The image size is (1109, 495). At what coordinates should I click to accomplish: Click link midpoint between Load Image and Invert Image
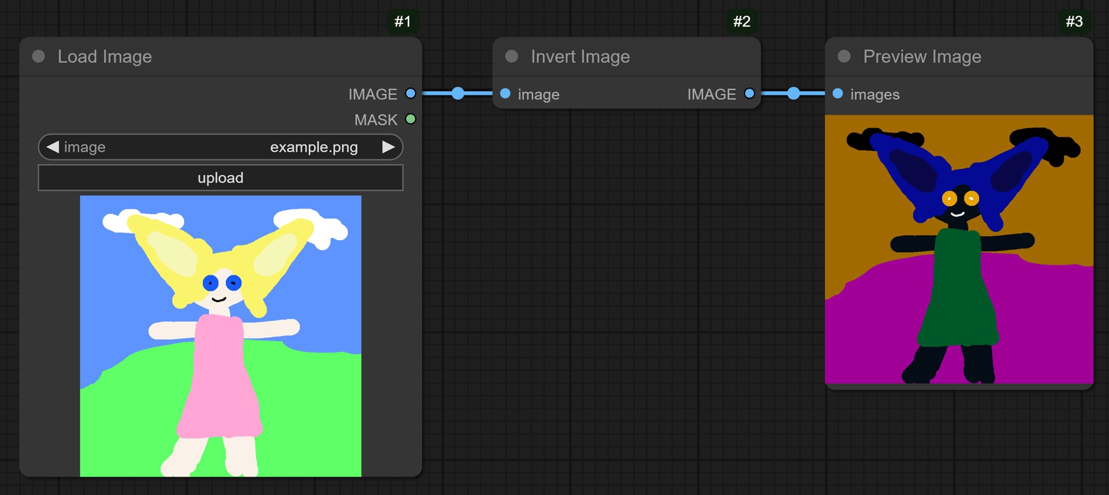(x=458, y=94)
